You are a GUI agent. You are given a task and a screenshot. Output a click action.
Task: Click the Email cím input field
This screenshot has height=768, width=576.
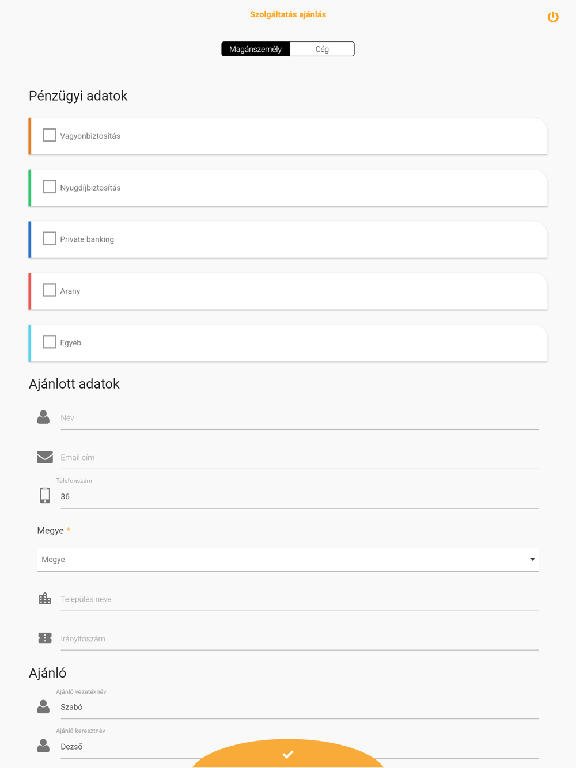coord(300,458)
